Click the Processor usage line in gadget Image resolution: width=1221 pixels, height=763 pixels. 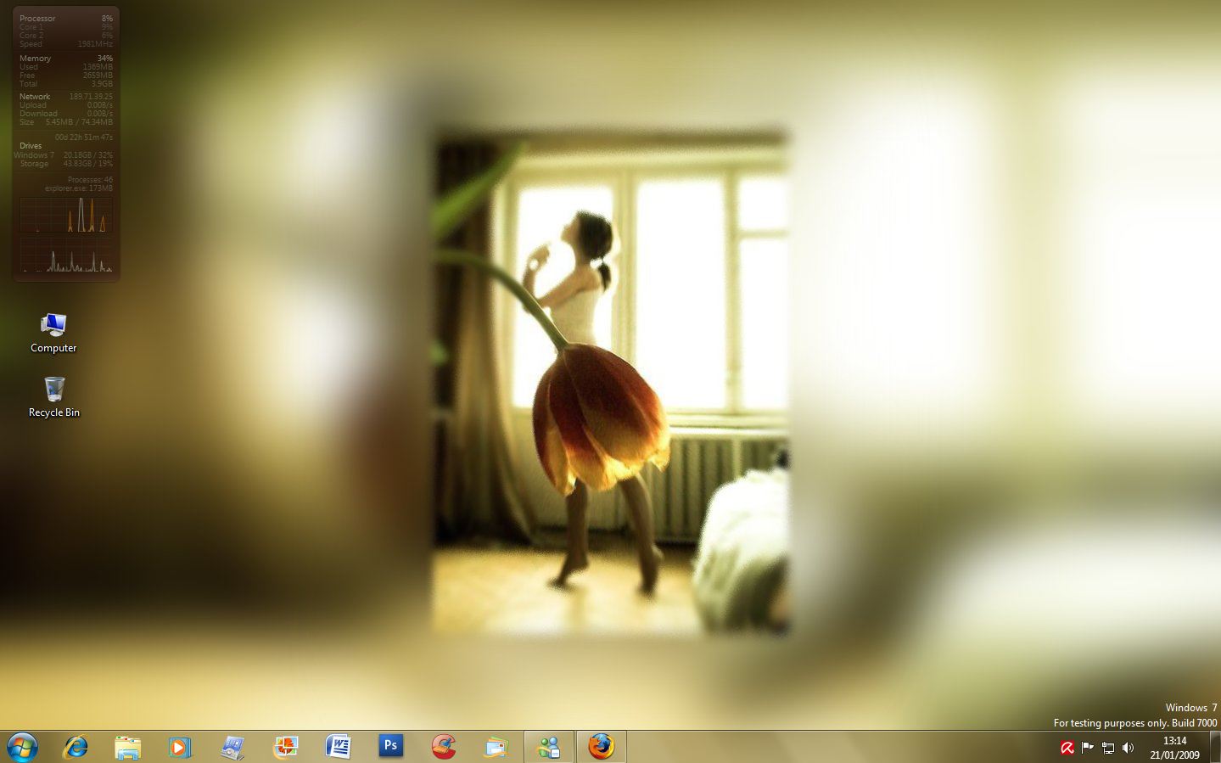(x=66, y=19)
